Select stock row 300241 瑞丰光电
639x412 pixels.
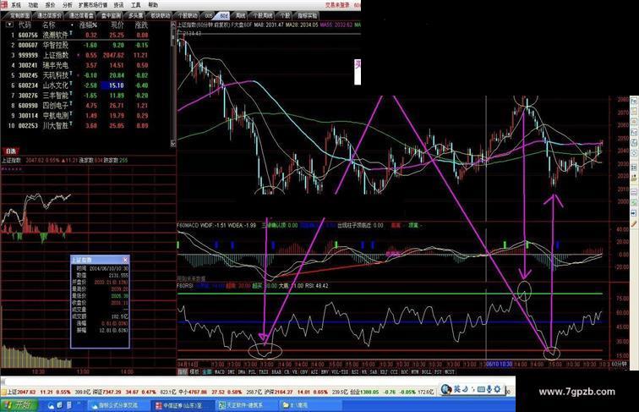pyautogui.click(x=79, y=65)
